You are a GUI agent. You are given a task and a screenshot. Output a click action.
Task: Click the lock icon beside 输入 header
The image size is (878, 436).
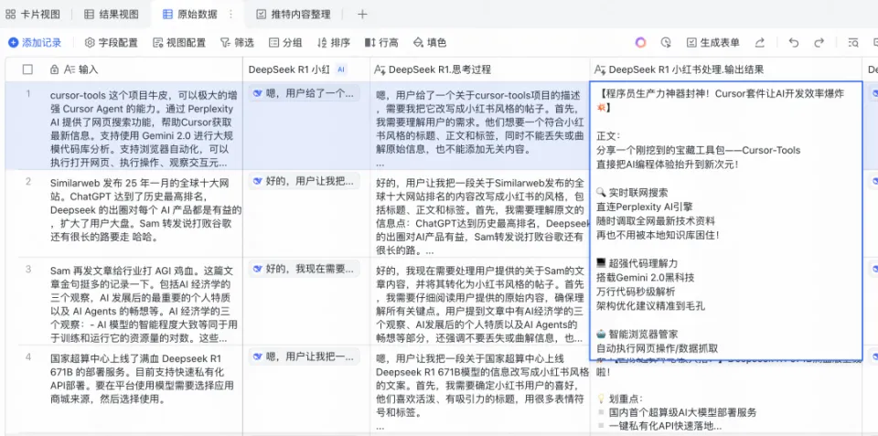coord(54,69)
